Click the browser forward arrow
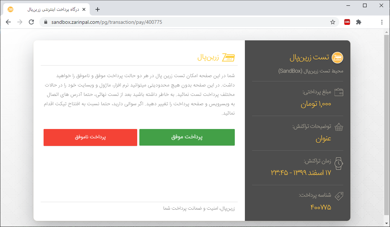390x227 pixels. coord(20,22)
